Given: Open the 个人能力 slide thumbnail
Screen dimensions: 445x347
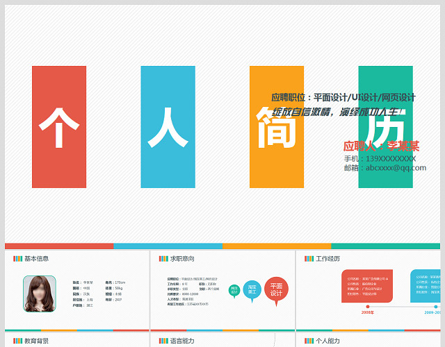Looking at the screenshot, I should (368, 340).
